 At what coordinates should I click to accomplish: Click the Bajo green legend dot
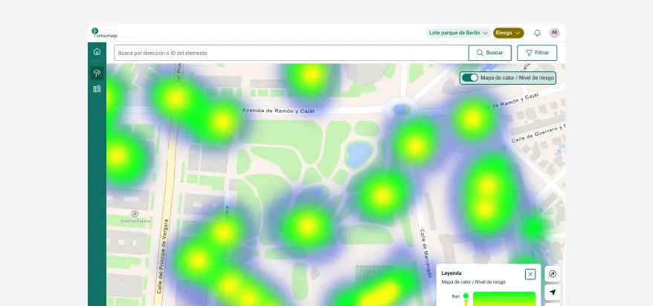(x=466, y=296)
